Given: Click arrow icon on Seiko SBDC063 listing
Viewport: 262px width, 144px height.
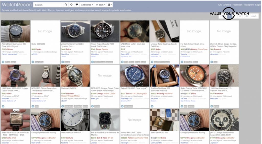Looking at the screenshot, I should pos(33,62).
